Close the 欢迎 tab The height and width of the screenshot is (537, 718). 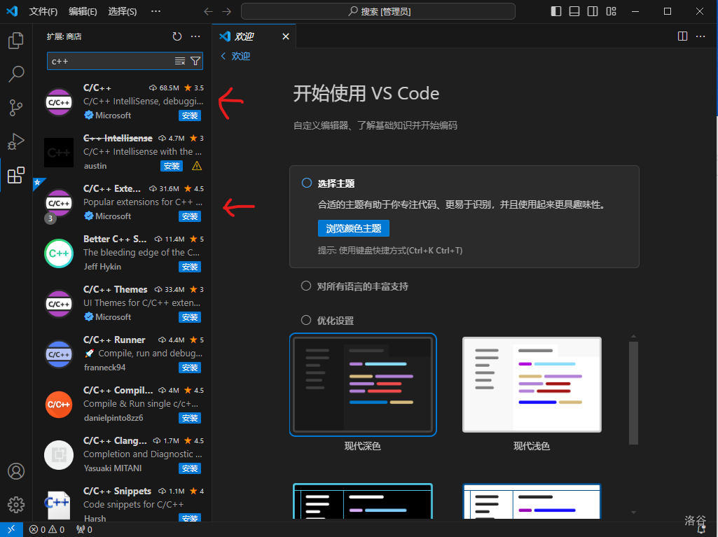pos(286,36)
